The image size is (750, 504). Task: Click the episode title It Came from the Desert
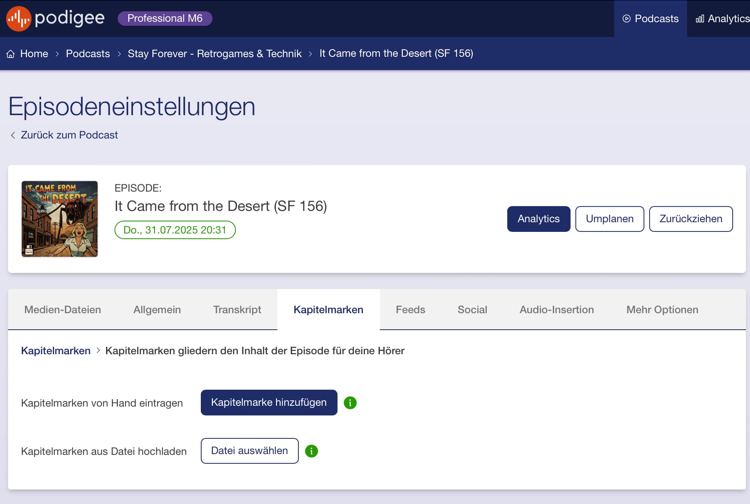221,206
